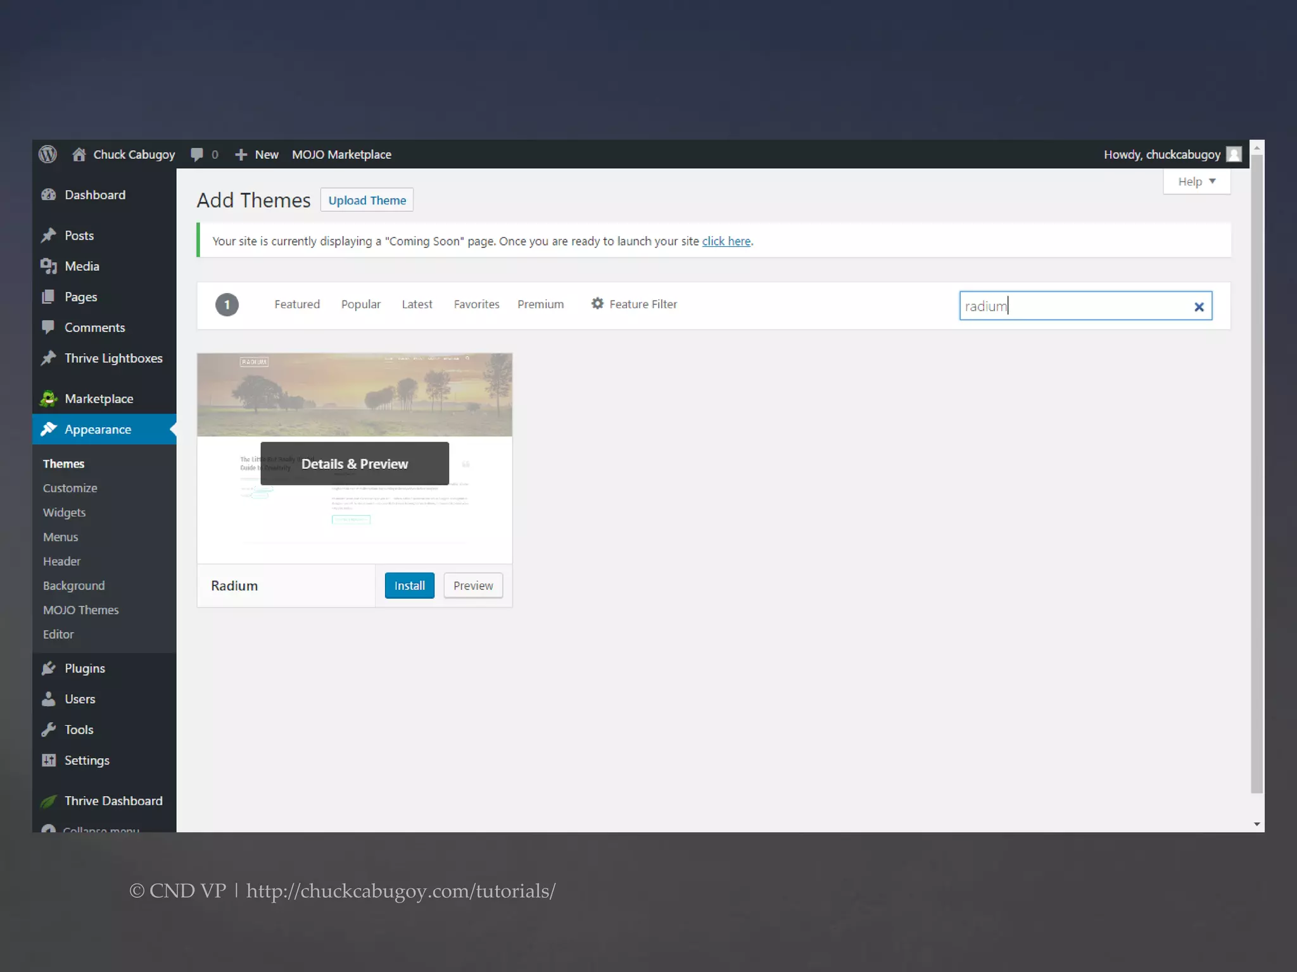1297x972 pixels.
Task: Open the Chuck Cabugoy site home link
Action: pos(123,154)
